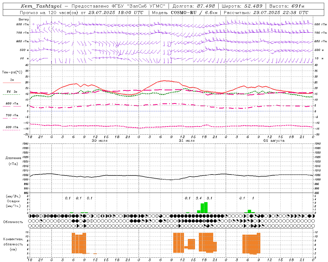The width and height of the screenshot is (328, 262).
Task: Click the 31 июля date label
Action: [x=187, y=141]
